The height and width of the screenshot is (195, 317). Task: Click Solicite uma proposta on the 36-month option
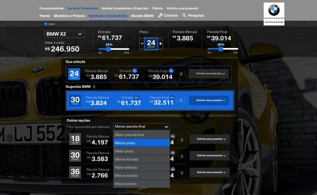[x=209, y=172]
